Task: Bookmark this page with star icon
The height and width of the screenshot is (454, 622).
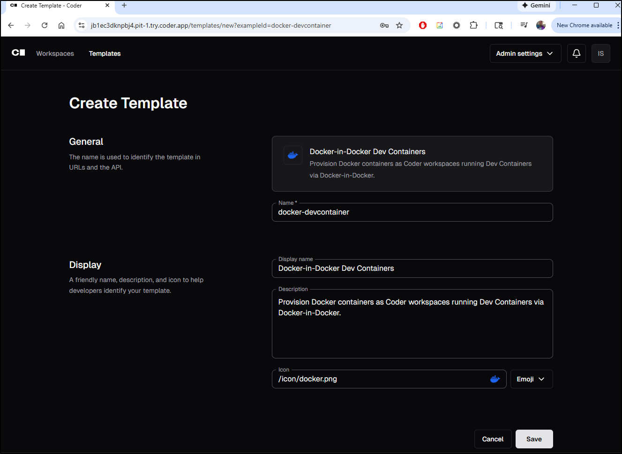Action: click(x=399, y=25)
